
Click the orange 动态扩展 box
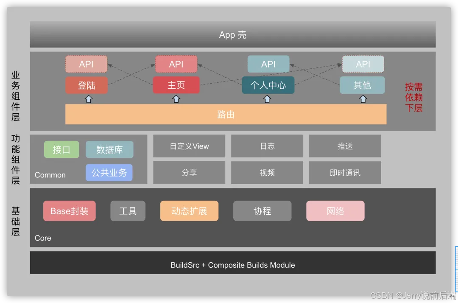[189, 210]
